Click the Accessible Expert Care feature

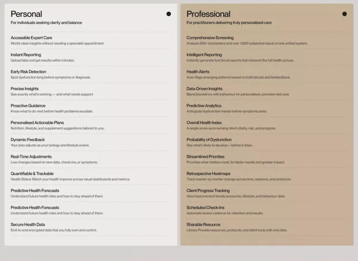pyautogui.click(x=31, y=38)
